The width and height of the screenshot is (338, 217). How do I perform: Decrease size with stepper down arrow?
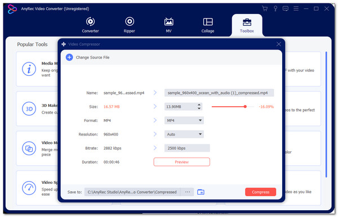pyautogui.click(x=199, y=108)
